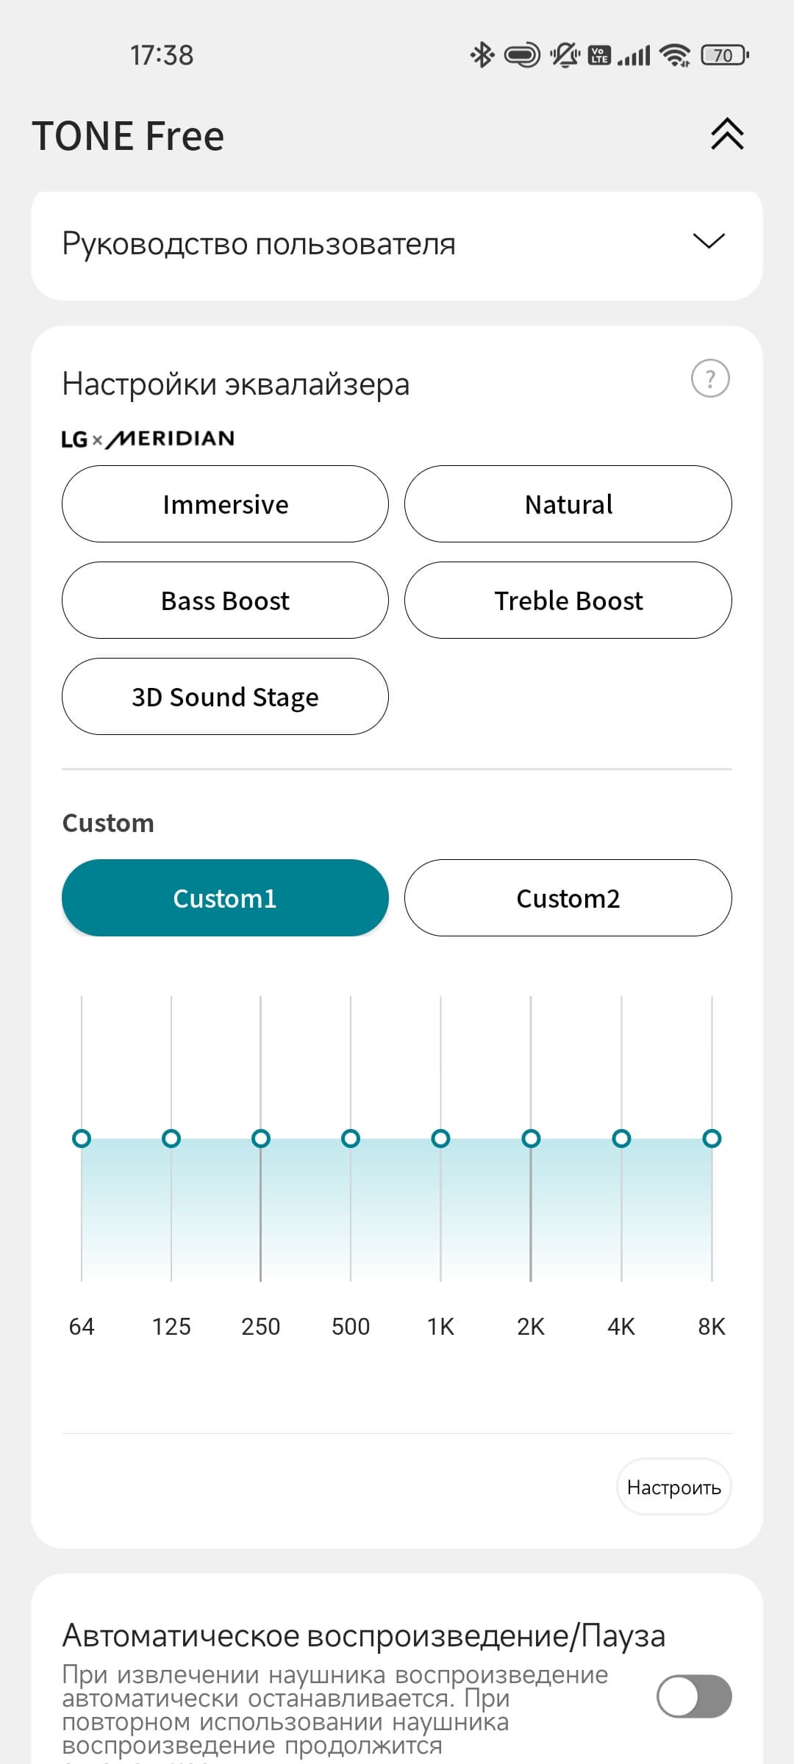
Task: Collapse the TONE Free panel with double chevron
Action: click(727, 135)
